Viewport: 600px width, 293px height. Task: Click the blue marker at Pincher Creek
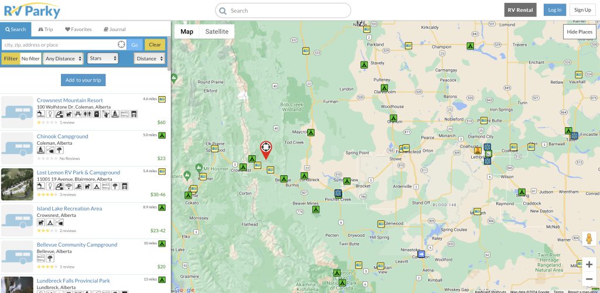pyautogui.click(x=337, y=193)
